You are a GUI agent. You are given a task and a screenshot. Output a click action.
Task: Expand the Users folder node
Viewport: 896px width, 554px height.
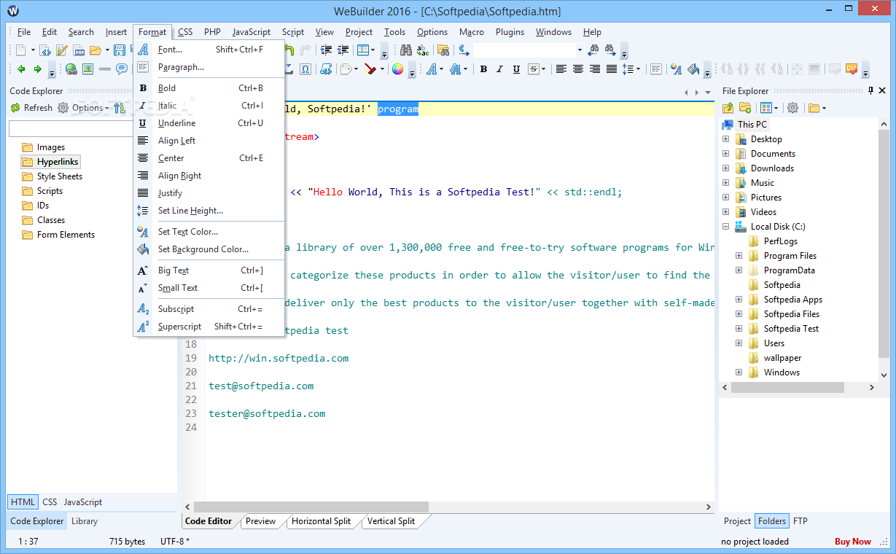pos(739,343)
